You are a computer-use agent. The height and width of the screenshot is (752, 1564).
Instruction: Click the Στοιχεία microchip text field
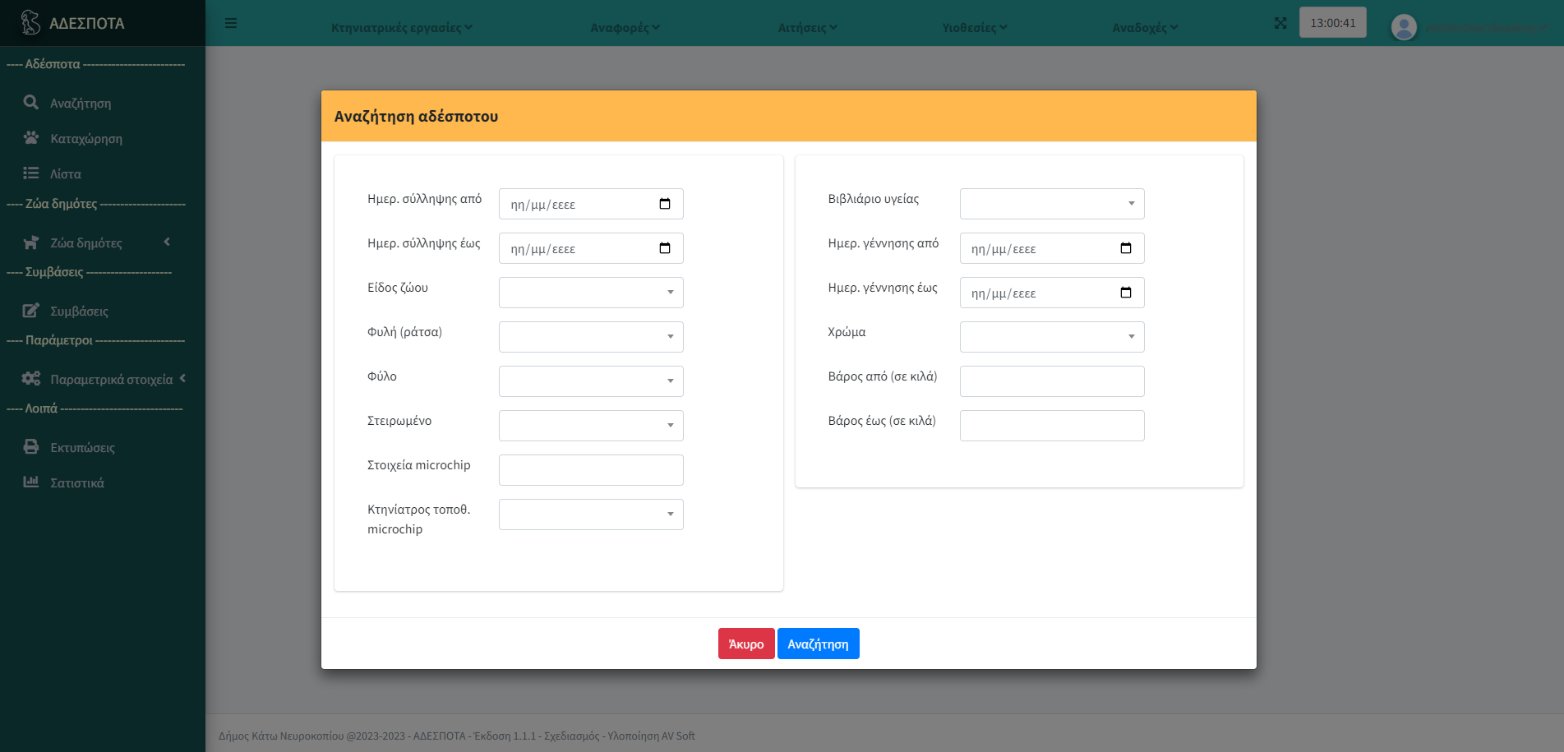(x=591, y=470)
